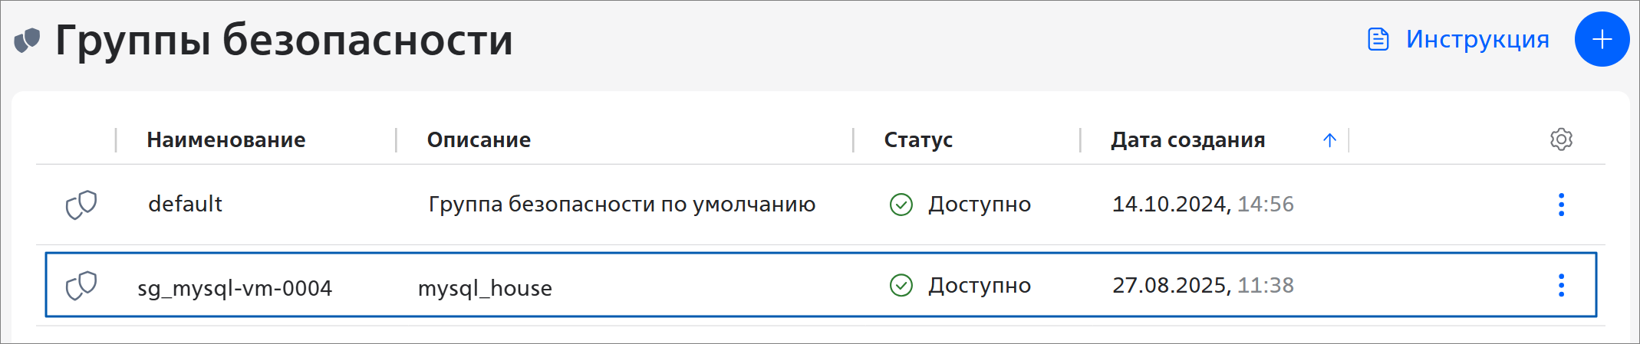This screenshot has width=1640, height=344.
Task: Toggle the sort arrow on Дата создания
Action: click(1329, 140)
